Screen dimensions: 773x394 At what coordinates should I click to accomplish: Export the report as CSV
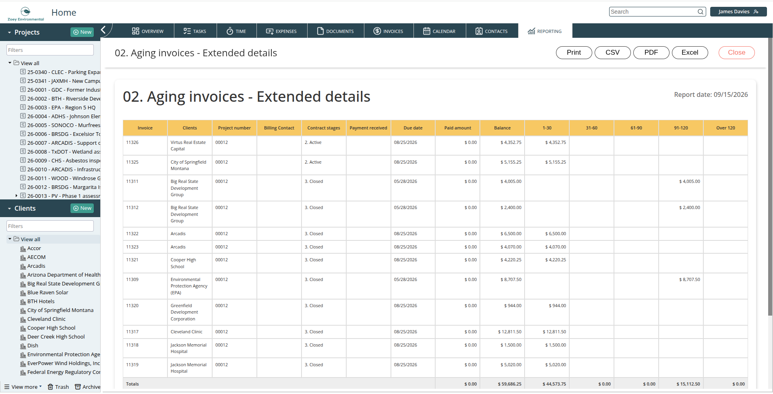pyautogui.click(x=612, y=53)
